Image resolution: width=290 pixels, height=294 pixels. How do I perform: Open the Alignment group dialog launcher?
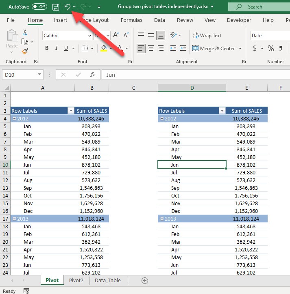coord(244,62)
